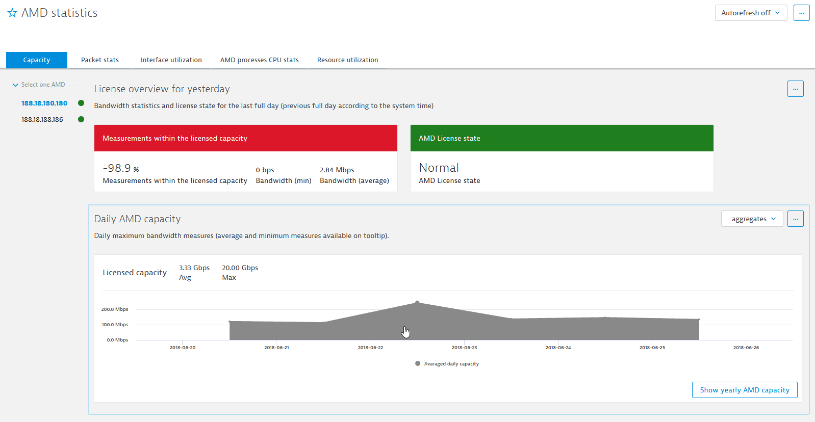The width and height of the screenshot is (815, 422).
Task: Click the 3.33 Gbps Avg value
Action: (x=194, y=268)
